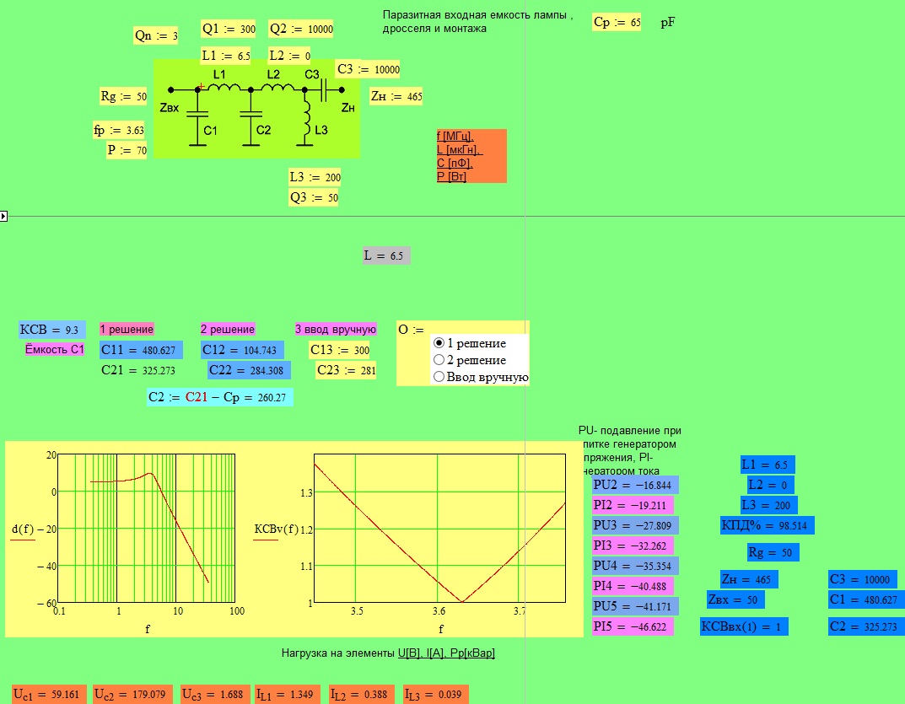This screenshot has height=704, width=905.
Task: Select the circuit schematic image
Action: 257,109
